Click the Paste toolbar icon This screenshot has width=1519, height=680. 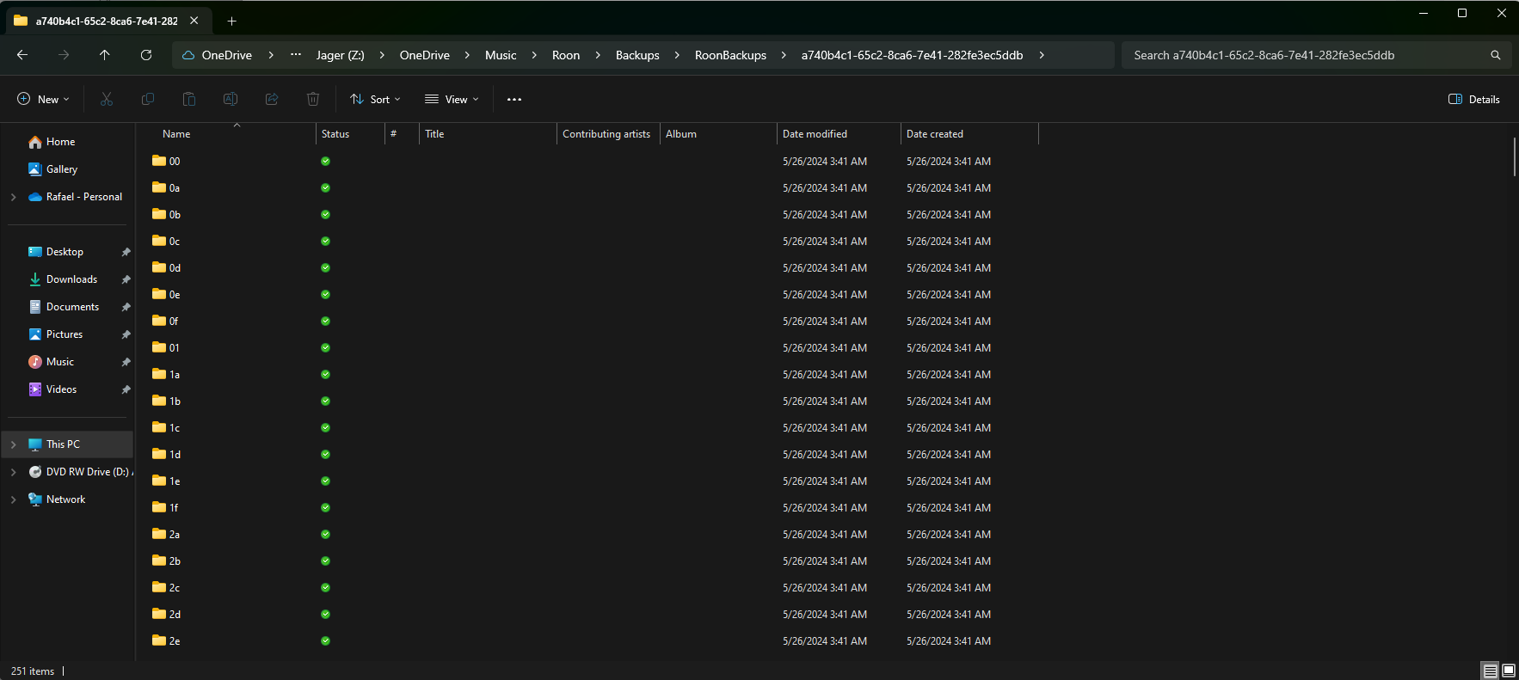pos(189,100)
